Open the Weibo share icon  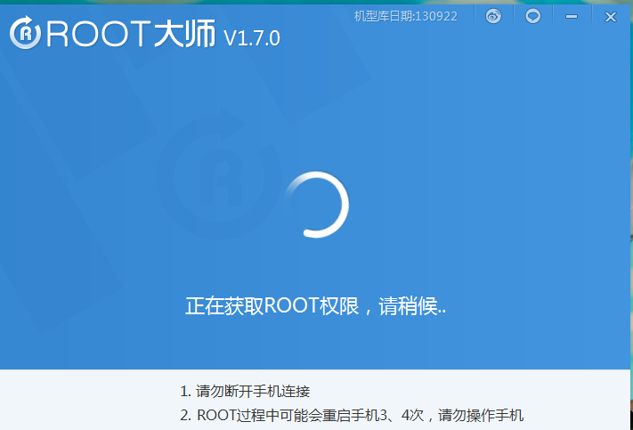pyautogui.click(x=493, y=16)
